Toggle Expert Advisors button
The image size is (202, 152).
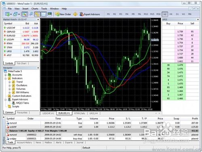(90, 14)
